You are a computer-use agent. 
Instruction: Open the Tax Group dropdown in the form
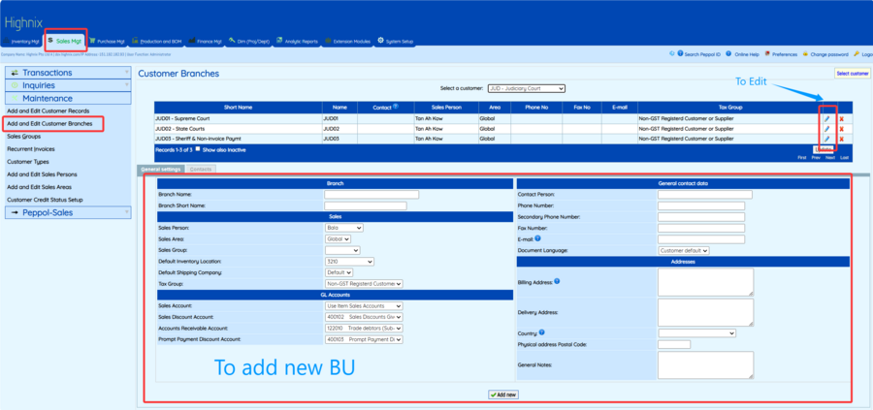[x=363, y=284]
